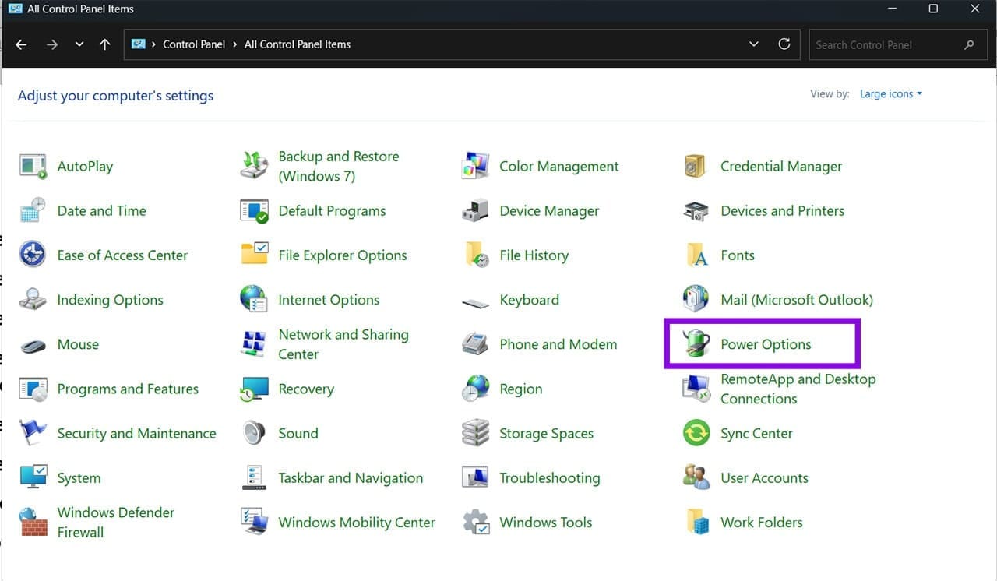Open the Backup and Restore icon

[254, 166]
